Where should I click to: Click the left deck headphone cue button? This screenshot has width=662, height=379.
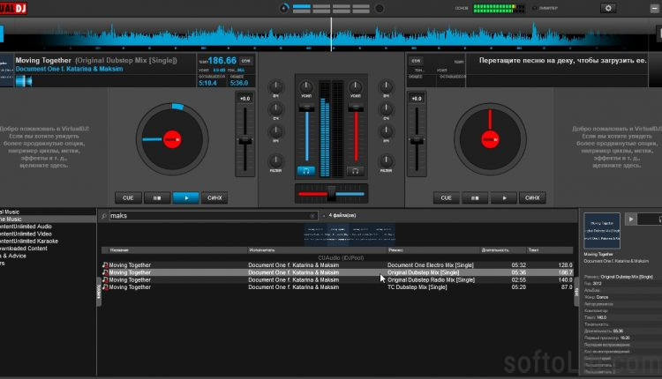pos(306,171)
